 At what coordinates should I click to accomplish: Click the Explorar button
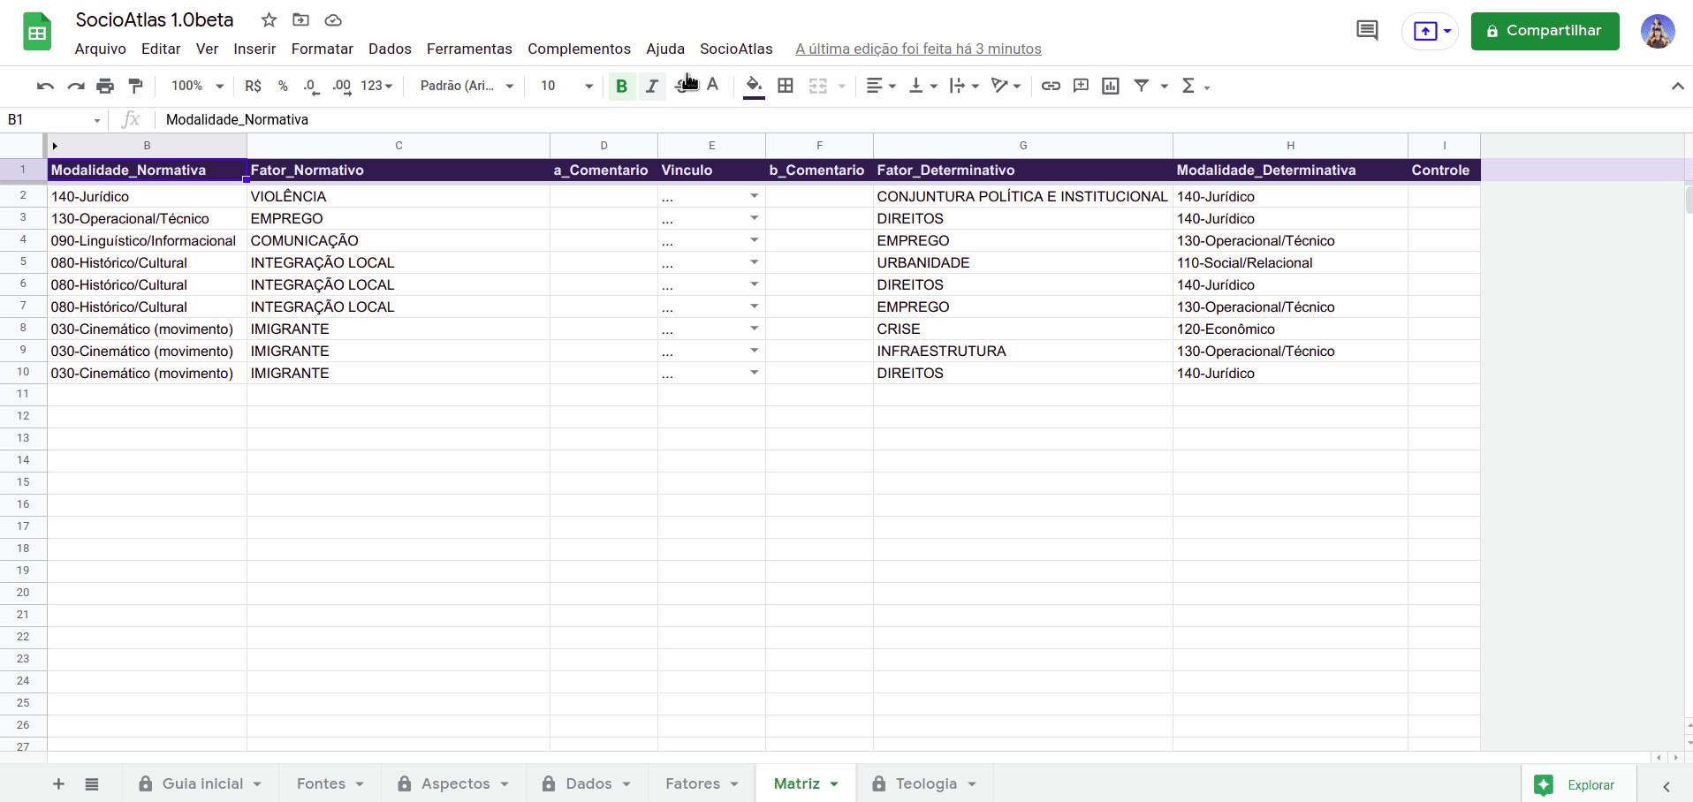point(1579,784)
